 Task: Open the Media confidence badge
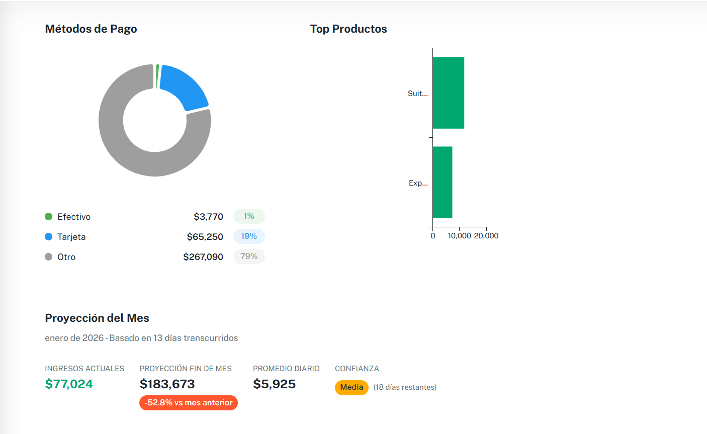(351, 387)
